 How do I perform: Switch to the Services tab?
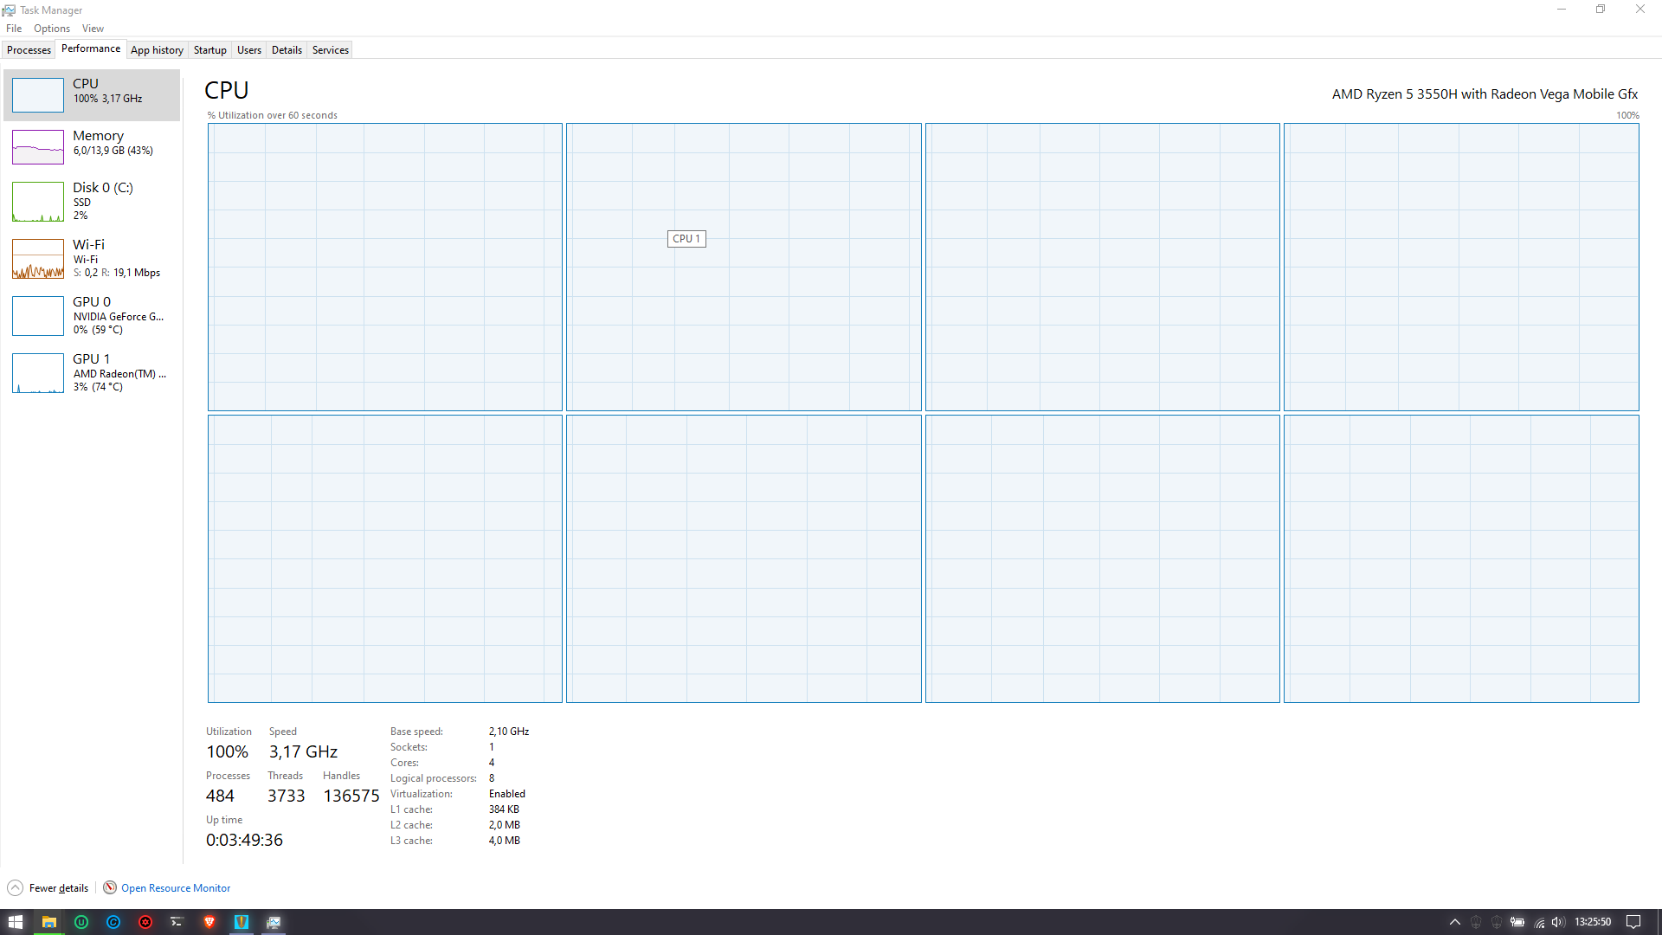click(x=330, y=49)
